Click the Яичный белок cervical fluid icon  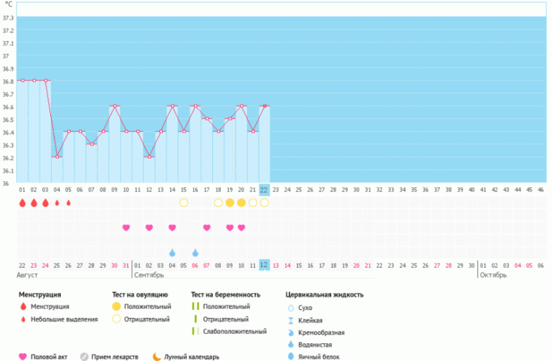click(x=290, y=356)
